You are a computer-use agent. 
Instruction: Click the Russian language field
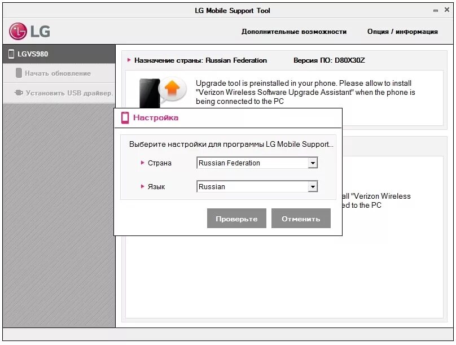[257, 186]
